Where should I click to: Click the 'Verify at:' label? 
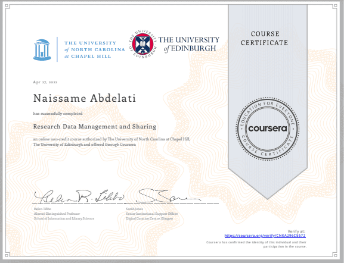click(x=296, y=231)
